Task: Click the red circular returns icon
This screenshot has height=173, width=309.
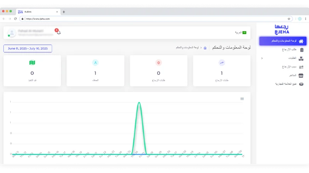Action: (159, 63)
